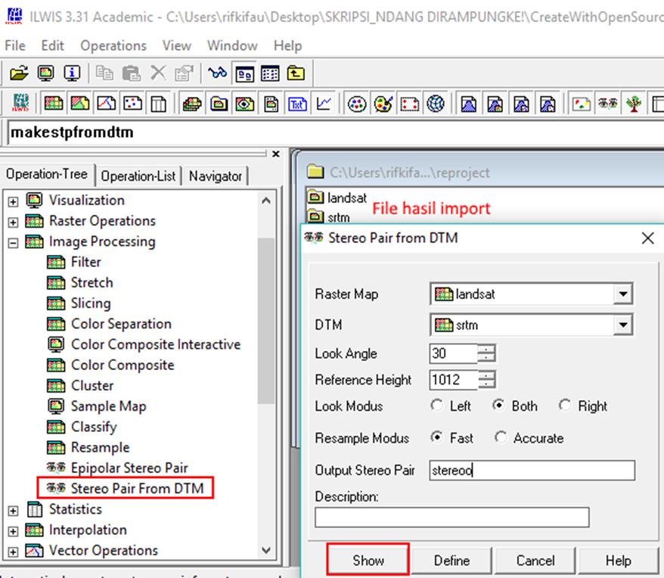Choose Fast resample modus
The width and height of the screenshot is (664, 578).
click(x=436, y=437)
